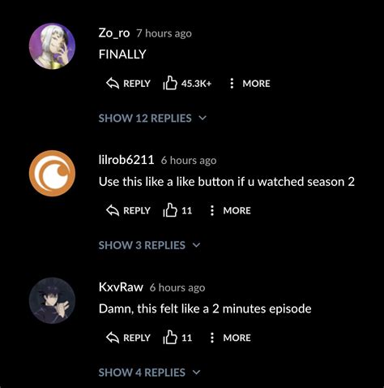Click the lilrob6211 username

pos(126,160)
